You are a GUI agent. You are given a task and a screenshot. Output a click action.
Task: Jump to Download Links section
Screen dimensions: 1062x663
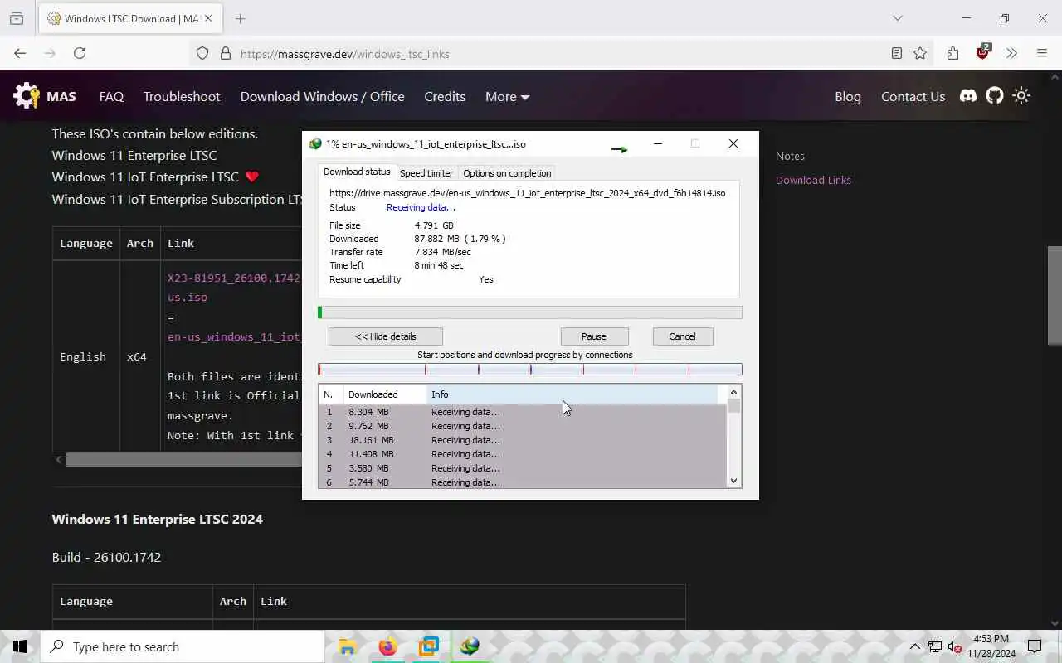813,180
